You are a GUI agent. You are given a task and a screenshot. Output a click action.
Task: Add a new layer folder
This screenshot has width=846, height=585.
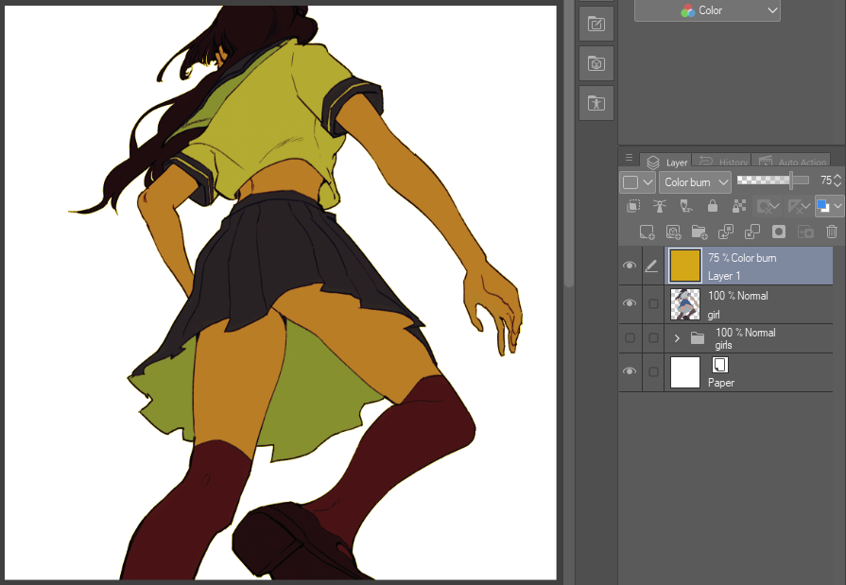(699, 232)
